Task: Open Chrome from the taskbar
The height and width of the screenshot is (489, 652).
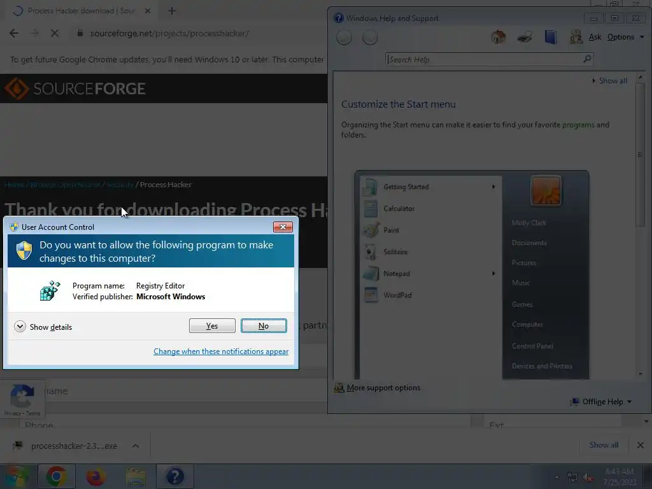Action: pyautogui.click(x=56, y=476)
